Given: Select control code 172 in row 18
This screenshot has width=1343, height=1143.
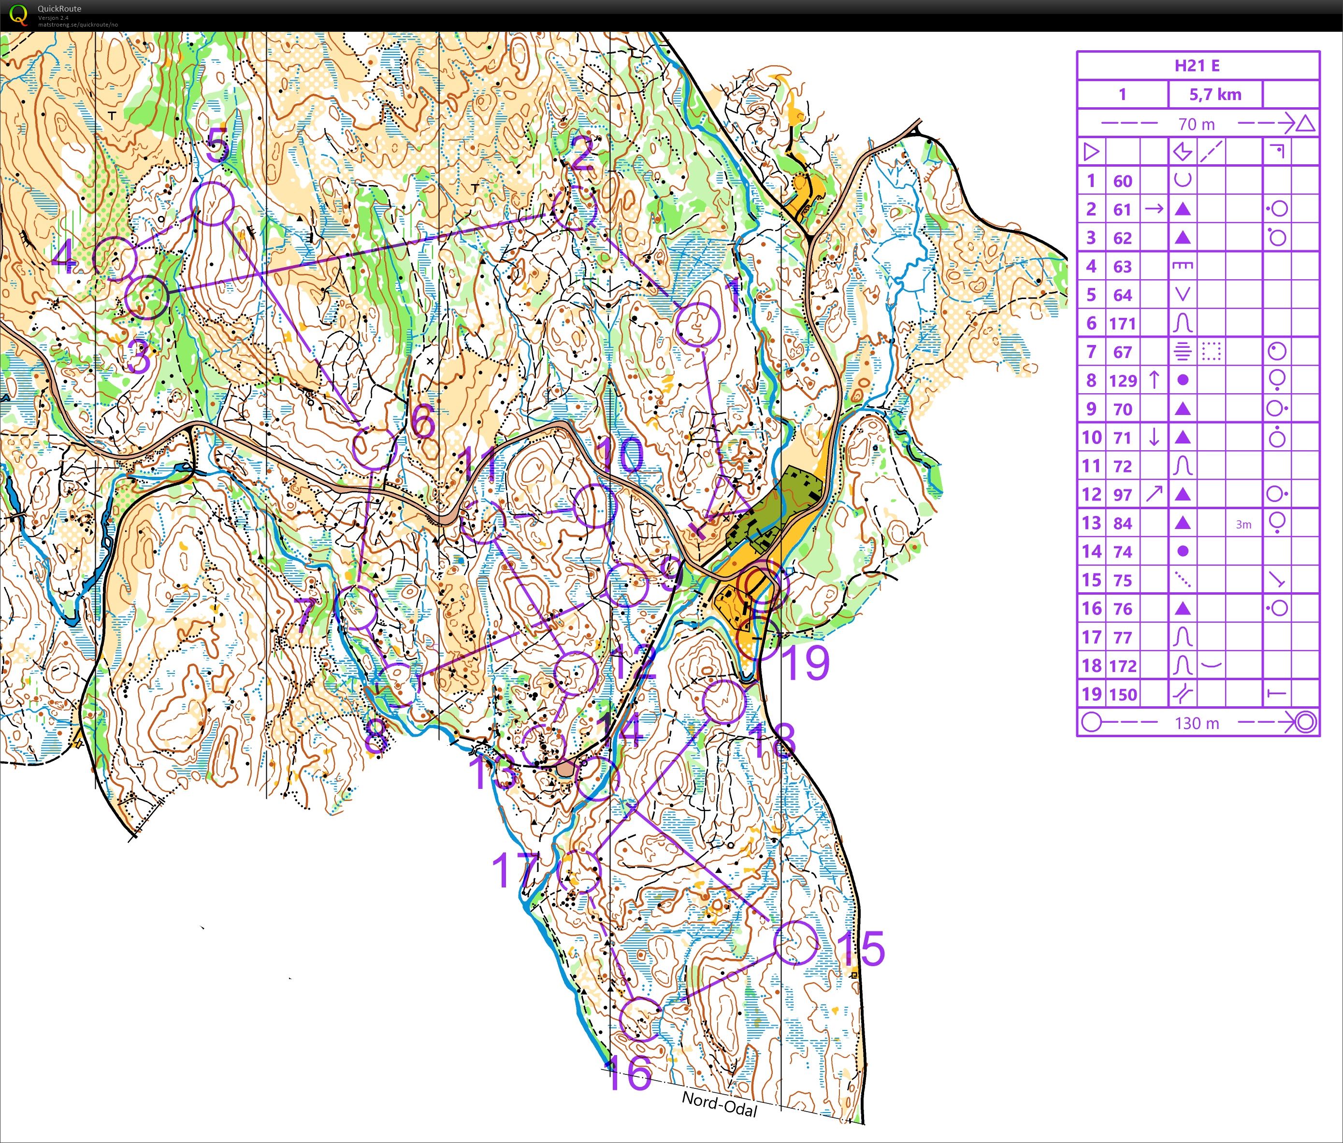Looking at the screenshot, I should click(1122, 665).
